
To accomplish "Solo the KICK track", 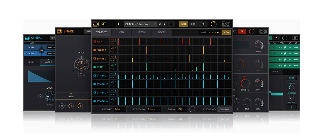I will 115,40.
